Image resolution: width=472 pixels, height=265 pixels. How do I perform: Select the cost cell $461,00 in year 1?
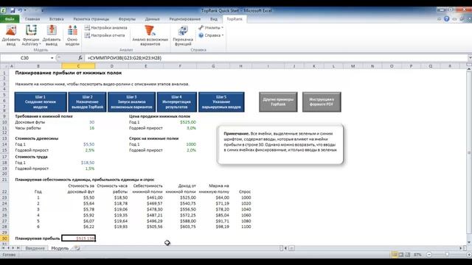(x=146, y=197)
